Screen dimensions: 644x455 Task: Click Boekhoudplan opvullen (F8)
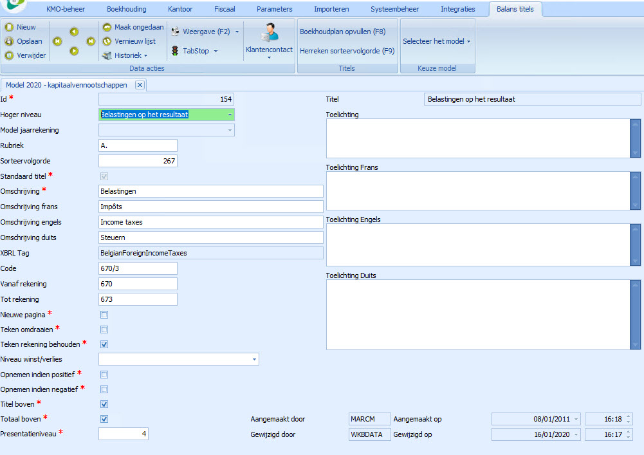tap(343, 32)
